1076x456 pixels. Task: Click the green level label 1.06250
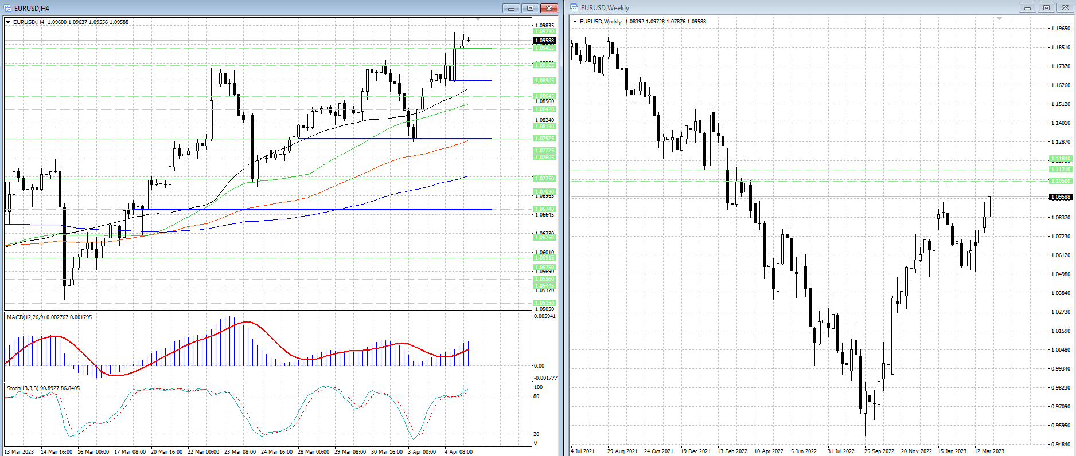pos(544,237)
